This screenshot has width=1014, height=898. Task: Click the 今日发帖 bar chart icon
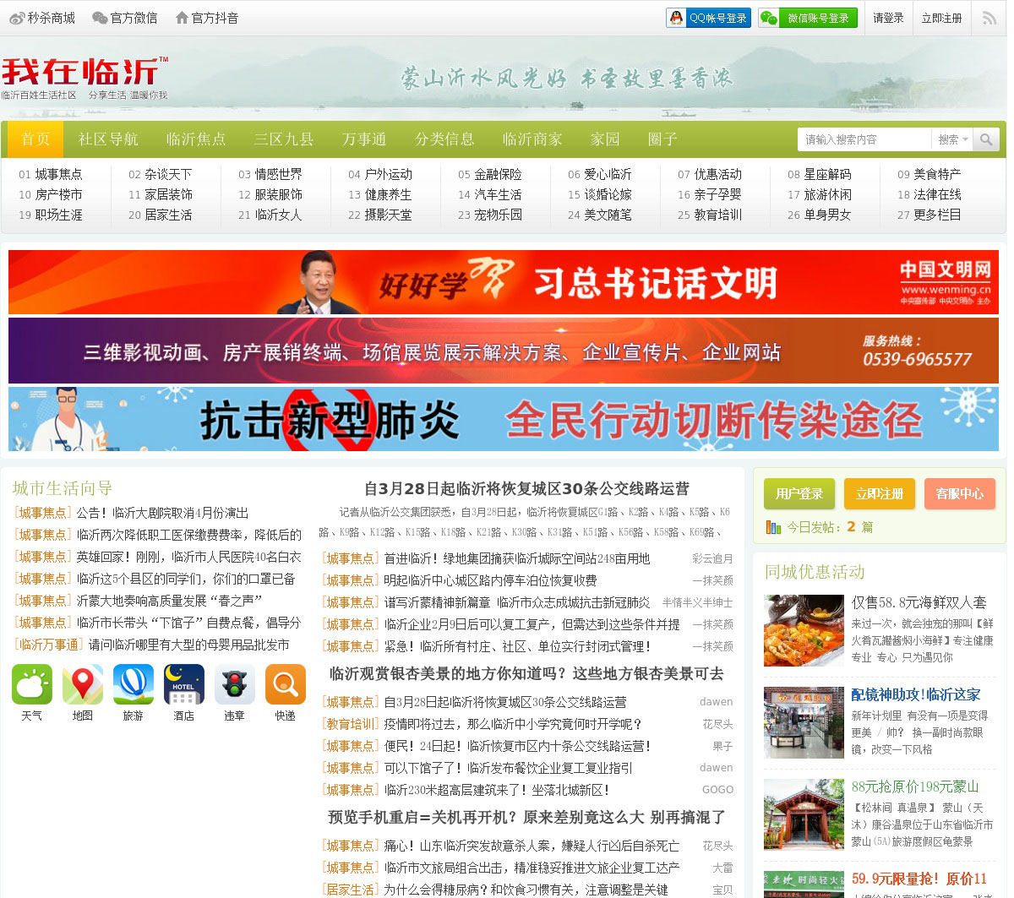[x=773, y=527]
